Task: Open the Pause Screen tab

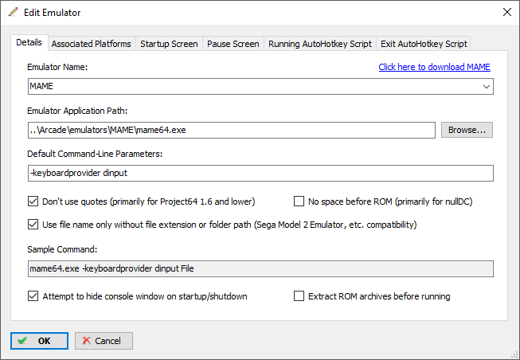Action: [233, 44]
